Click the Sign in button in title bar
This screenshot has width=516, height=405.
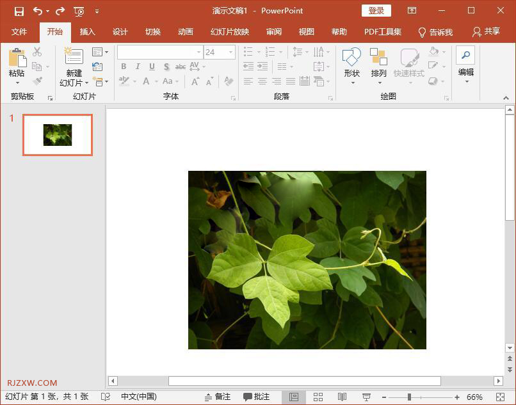pos(376,11)
